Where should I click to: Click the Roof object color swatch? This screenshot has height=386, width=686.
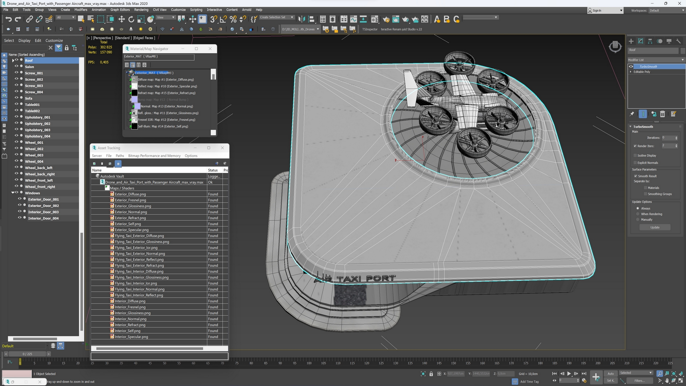[683, 50]
